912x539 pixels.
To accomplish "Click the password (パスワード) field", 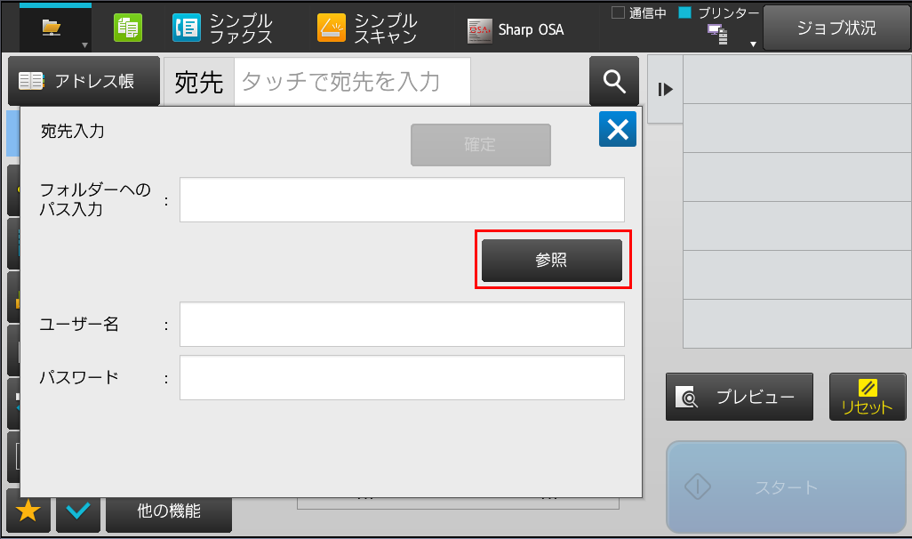I will pos(402,378).
